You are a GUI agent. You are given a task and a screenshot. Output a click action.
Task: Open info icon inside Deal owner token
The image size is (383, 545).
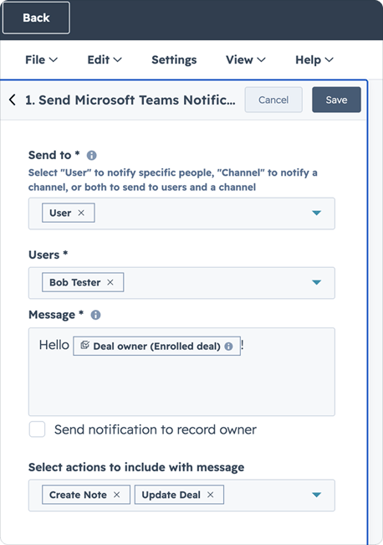[x=228, y=347]
